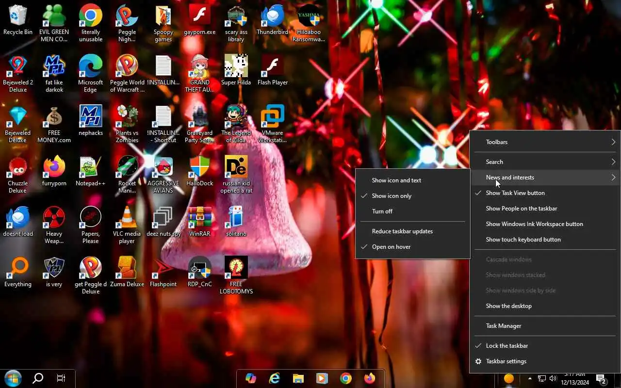Select the Bejeweled 2 Deluxe icon
The width and height of the screenshot is (621, 388).
point(18,74)
